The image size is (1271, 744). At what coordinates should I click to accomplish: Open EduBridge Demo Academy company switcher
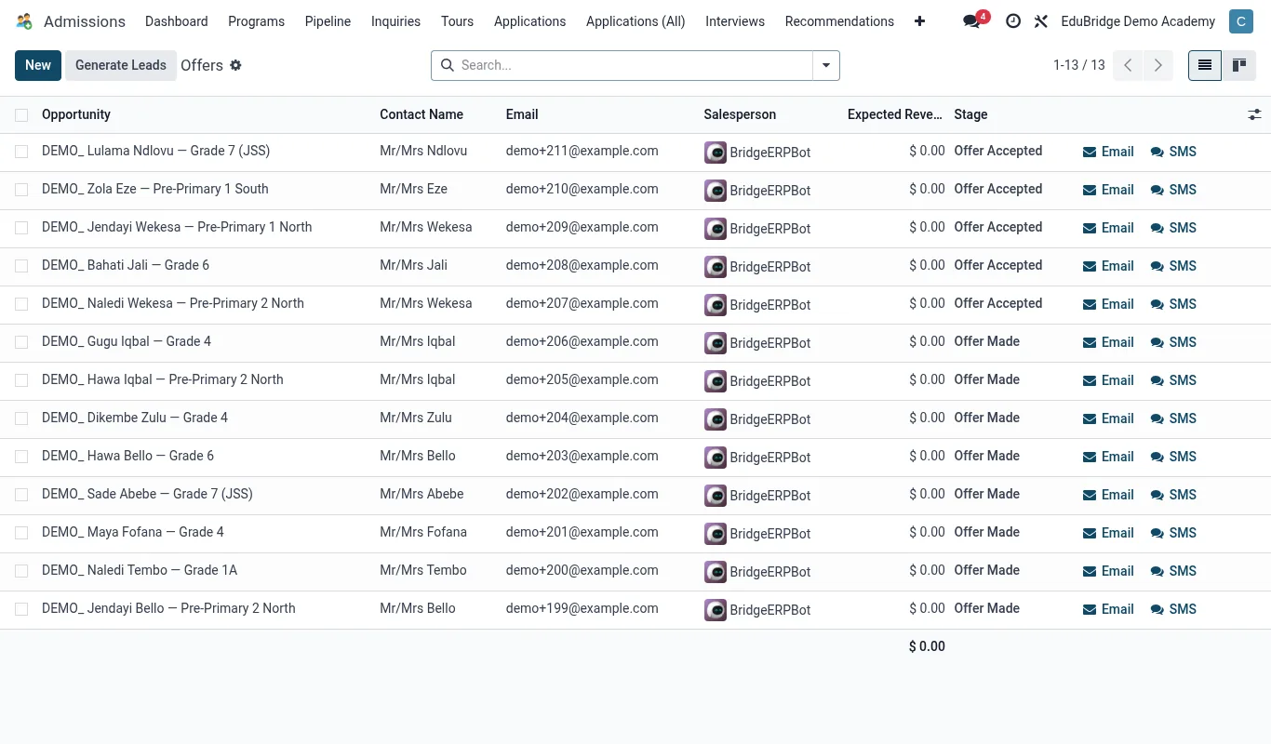tap(1138, 21)
